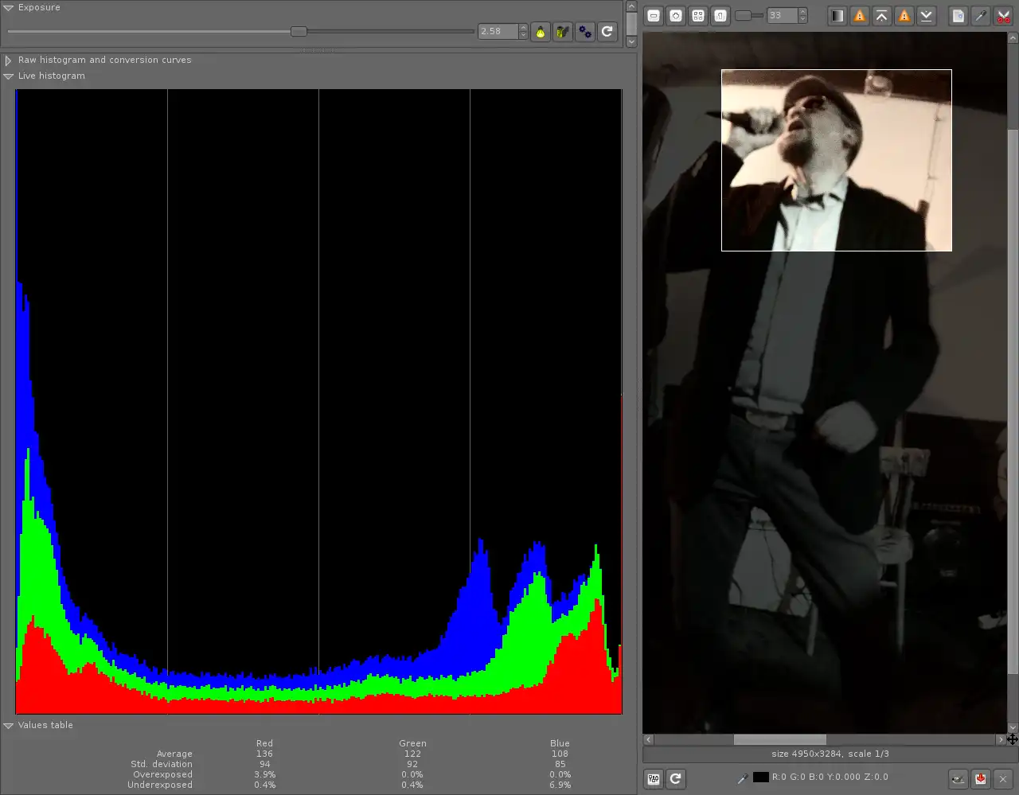Click the black spot color swatch
This screenshot has width=1019, height=795.
click(x=761, y=777)
